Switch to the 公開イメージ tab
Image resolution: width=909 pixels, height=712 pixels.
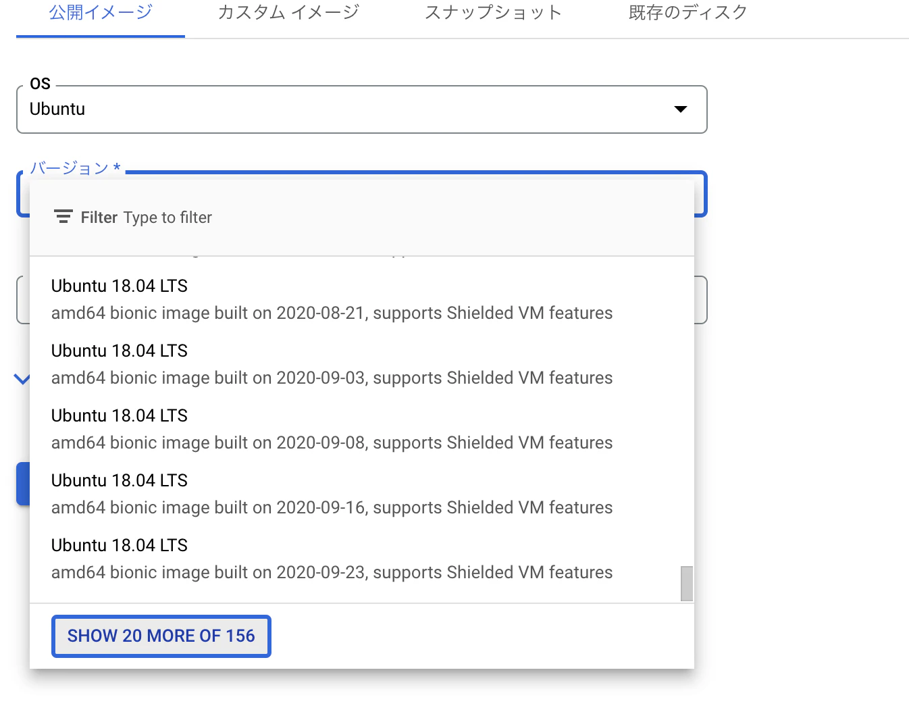point(101,14)
